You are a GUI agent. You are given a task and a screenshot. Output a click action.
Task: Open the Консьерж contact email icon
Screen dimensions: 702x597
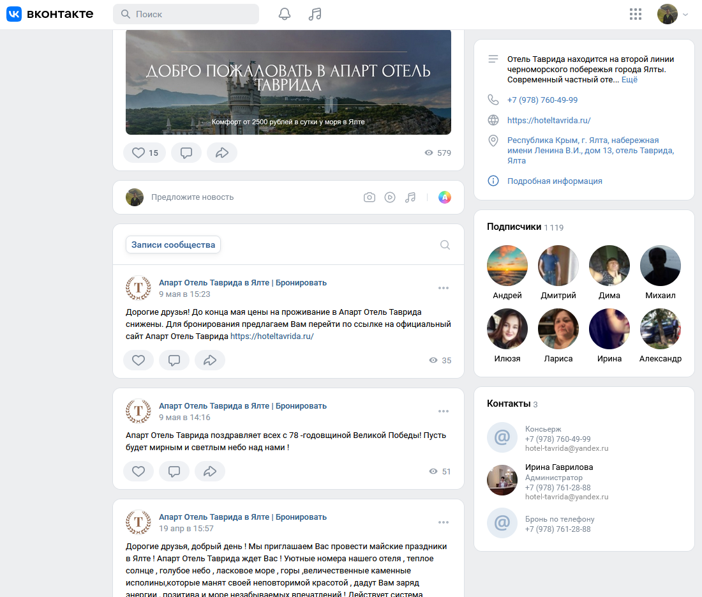[502, 437]
